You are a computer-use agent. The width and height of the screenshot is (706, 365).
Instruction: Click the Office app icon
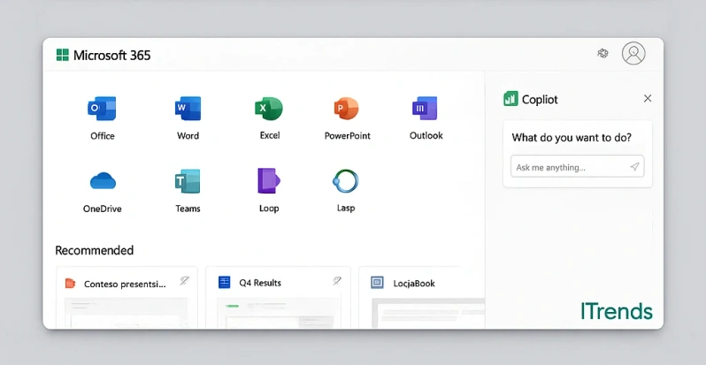tap(103, 110)
